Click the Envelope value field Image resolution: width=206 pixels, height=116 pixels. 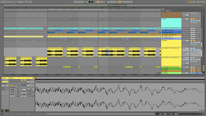click(x=24, y=96)
